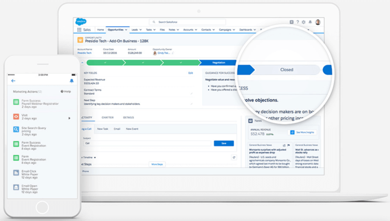Viewport: 390px width, 221px height.
Task: Open the user avatar profile menu
Action: 318,22
